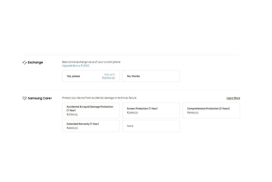The width and height of the screenshot is (272, 182).
Task: Click the 'Save up to' label
Action: [x=109, y=74]
